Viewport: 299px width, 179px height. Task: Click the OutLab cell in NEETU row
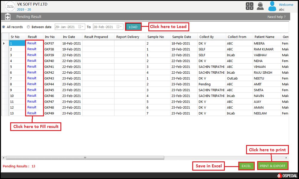pos(239,78)
